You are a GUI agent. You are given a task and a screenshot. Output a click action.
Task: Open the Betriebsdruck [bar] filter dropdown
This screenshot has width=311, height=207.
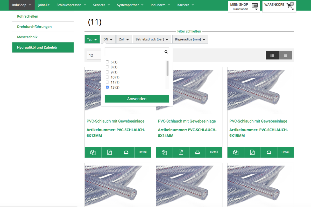[152, 39]
